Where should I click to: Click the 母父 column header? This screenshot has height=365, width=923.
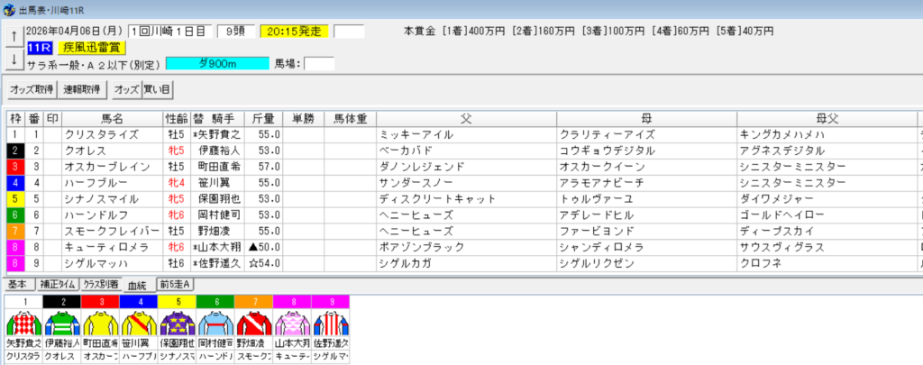[x=827, y=118]
